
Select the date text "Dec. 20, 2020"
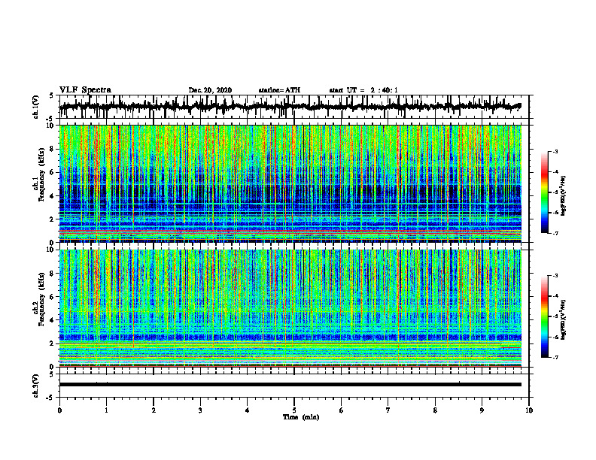click(x=210, y=90)
